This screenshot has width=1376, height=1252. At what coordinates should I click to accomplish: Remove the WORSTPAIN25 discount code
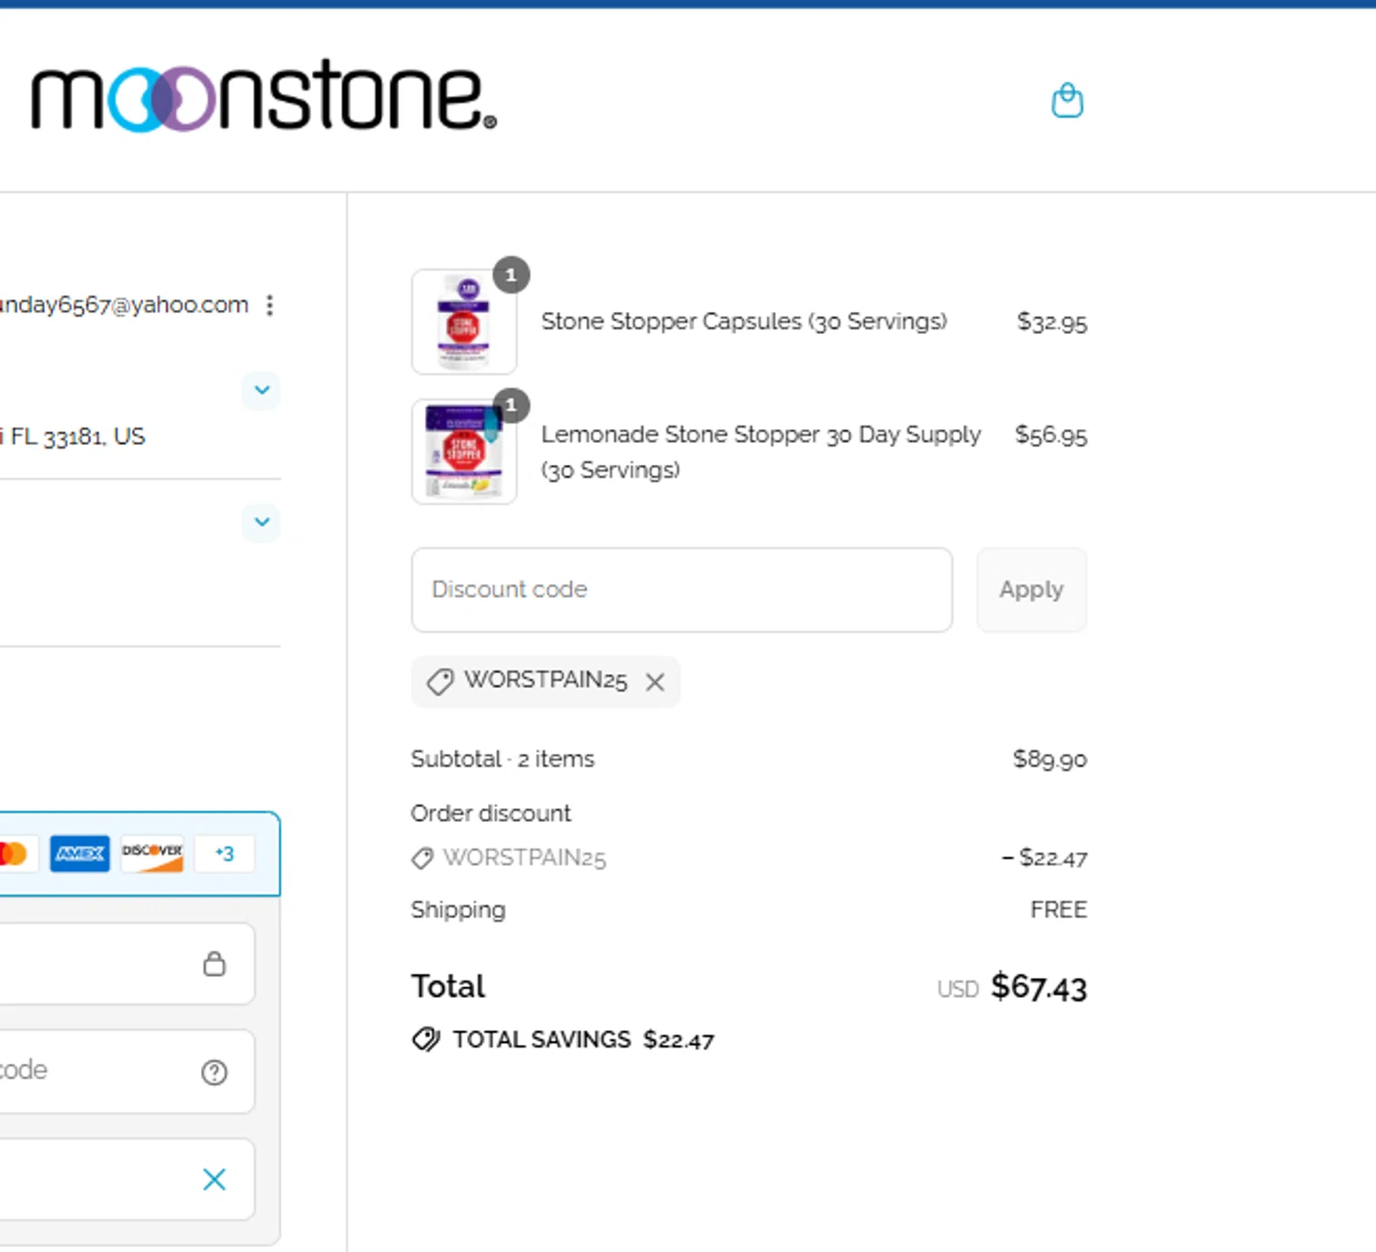point(655,681)
